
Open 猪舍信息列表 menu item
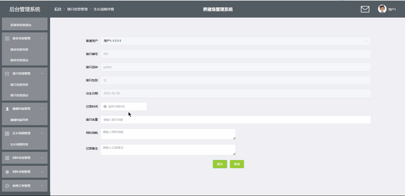19,49
